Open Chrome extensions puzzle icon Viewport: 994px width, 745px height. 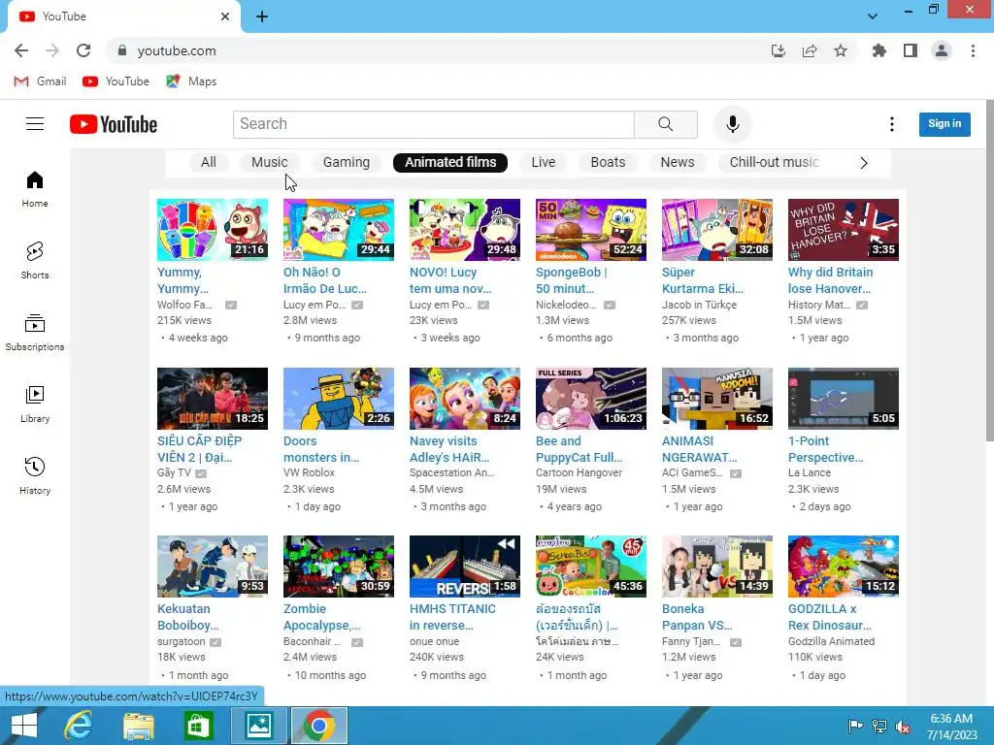(879, 50)
